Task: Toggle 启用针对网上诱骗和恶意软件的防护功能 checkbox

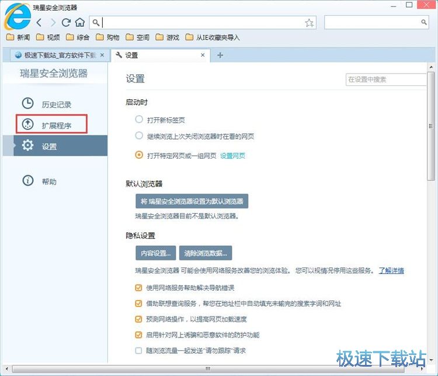Action: 138,335
